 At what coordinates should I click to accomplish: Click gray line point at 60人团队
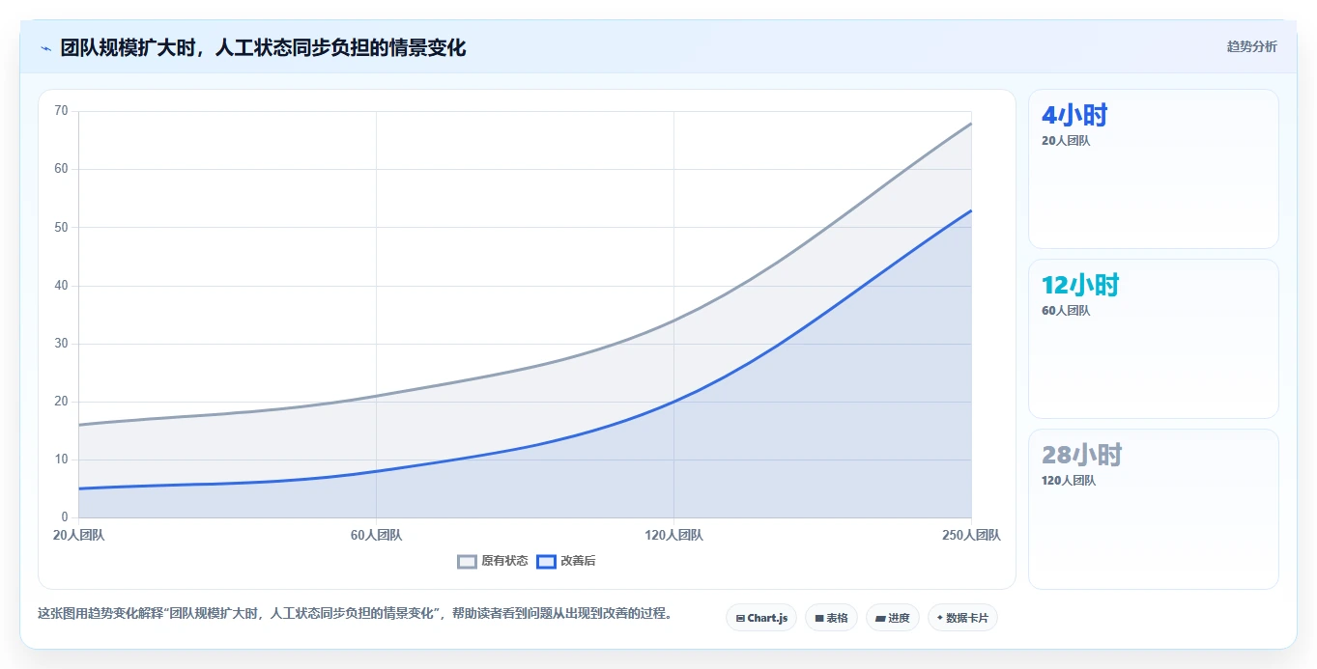click(x=376, y=396)
